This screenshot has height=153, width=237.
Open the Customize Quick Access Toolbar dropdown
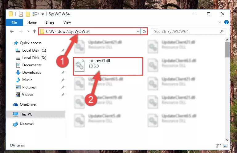(43, 14)
